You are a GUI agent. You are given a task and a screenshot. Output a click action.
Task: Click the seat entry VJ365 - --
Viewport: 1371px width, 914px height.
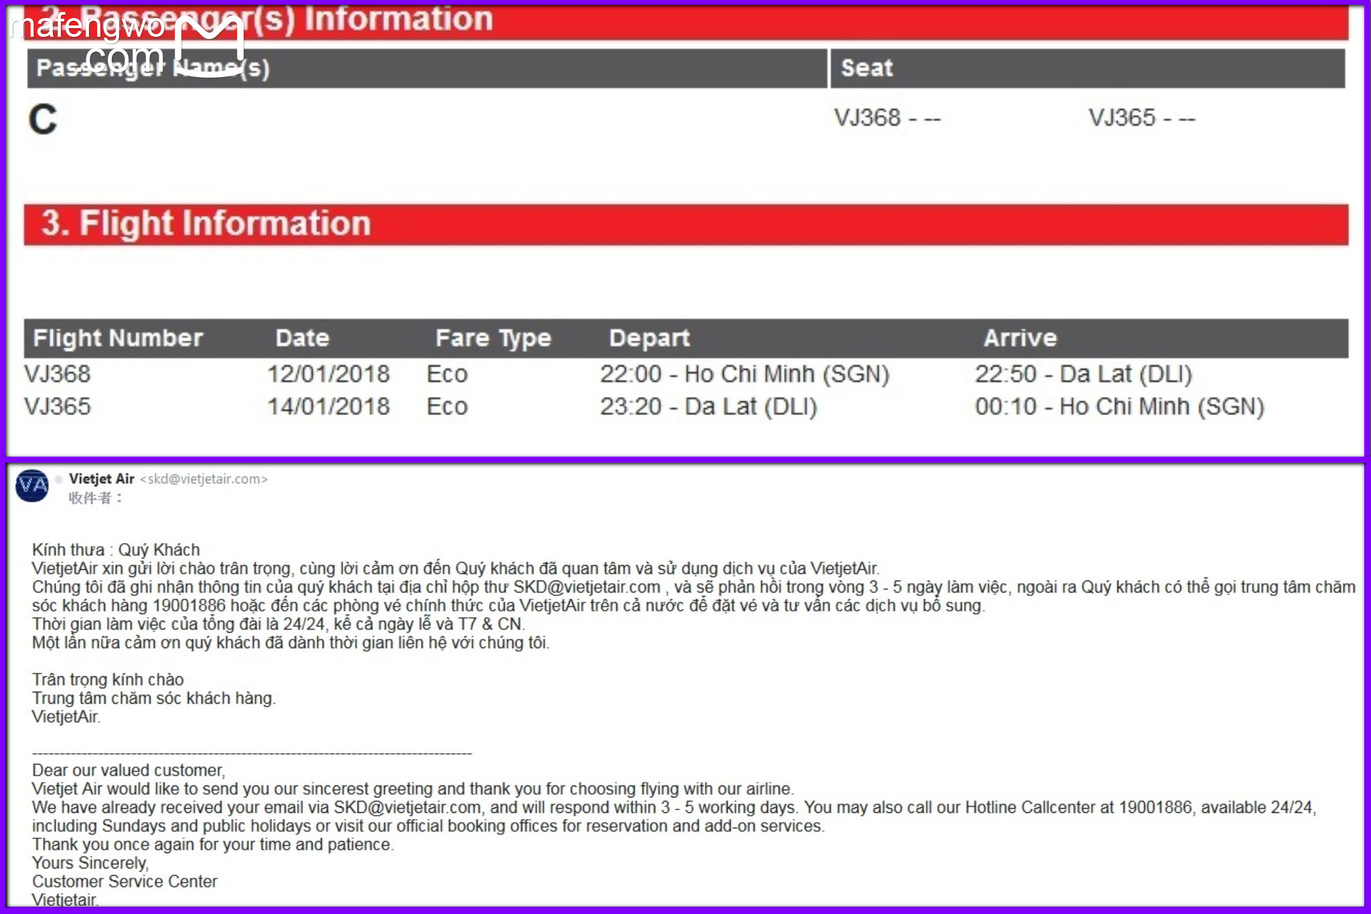click(1141, 119)
